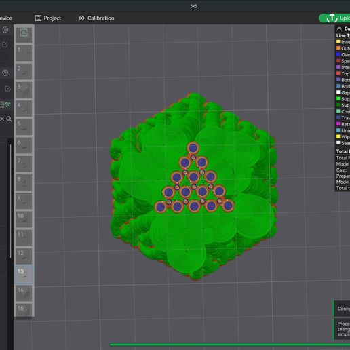Switch to the Project tab

tap(48, 18)
